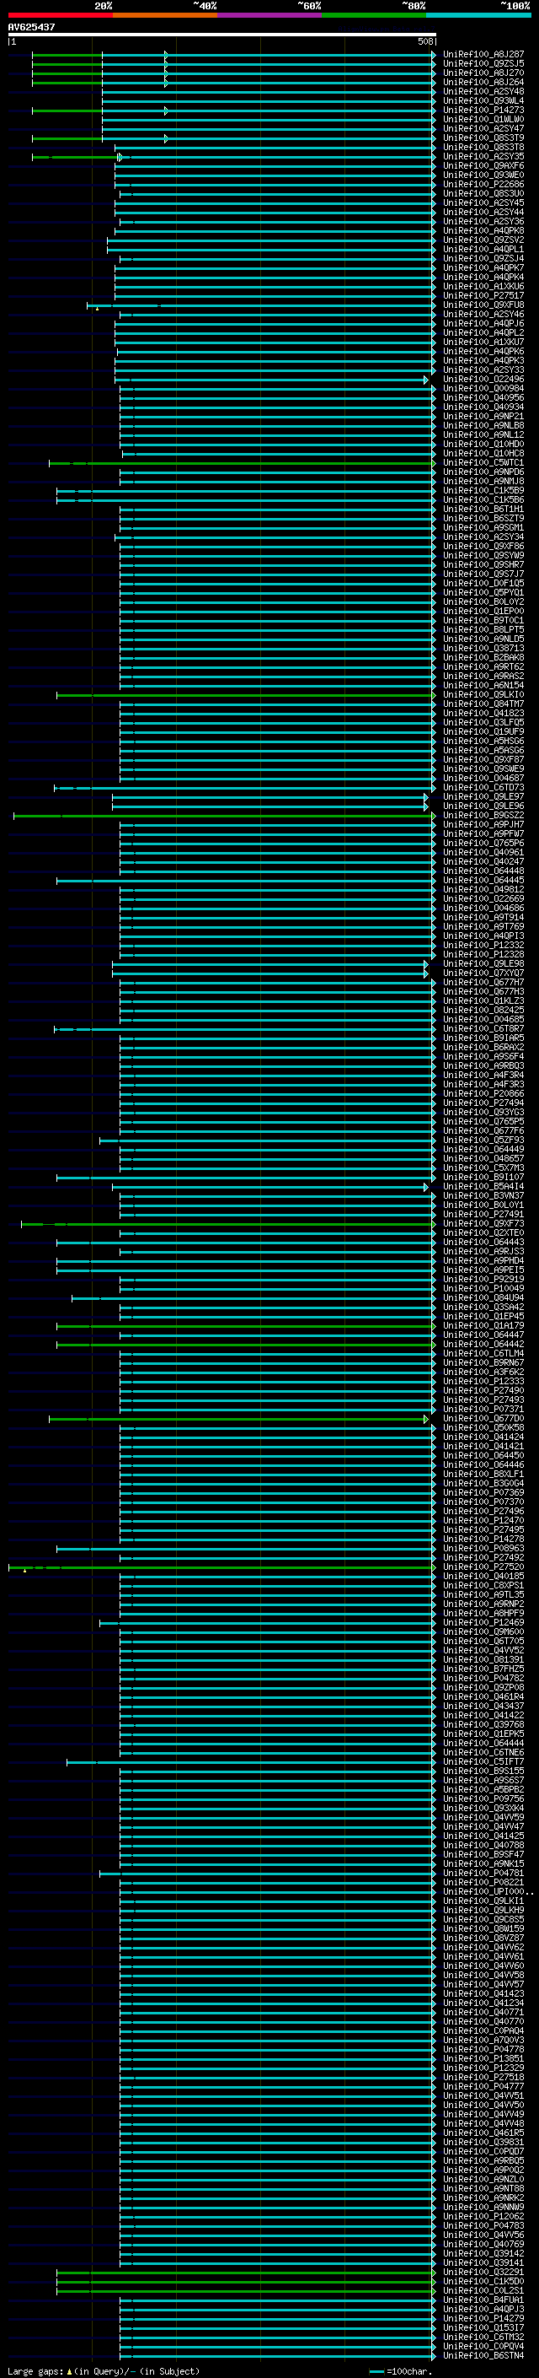This screenshot has height=2378, width=539.
Task: Select hit label UniRef100_P04781
Action: (x=483, y=1874)
